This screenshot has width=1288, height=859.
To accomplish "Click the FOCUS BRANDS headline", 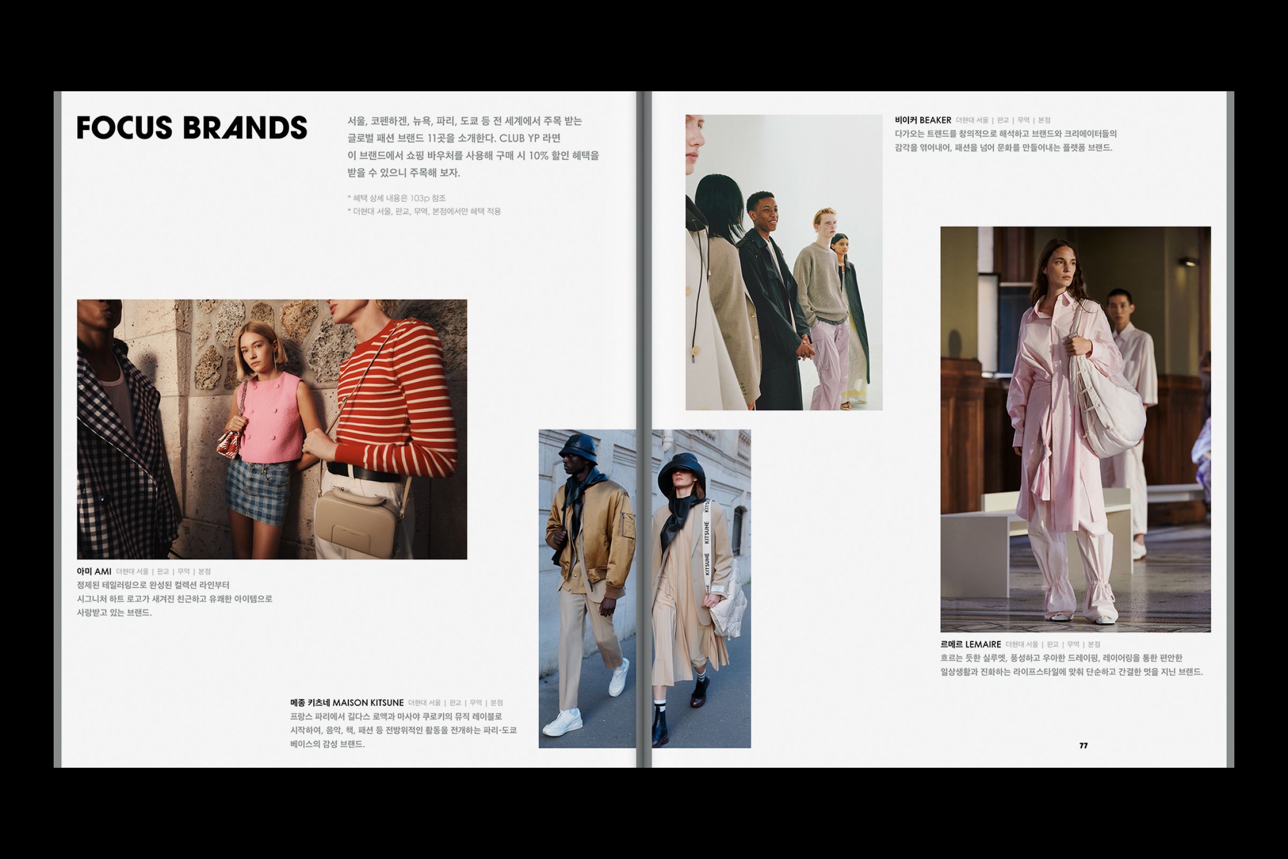I will pyautogui.click(x=192, y=127).
